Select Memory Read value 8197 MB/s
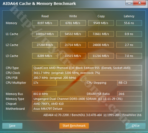The image size is (148, 133). [x=45, y=23]
